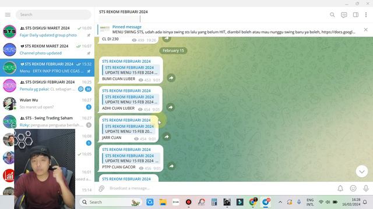Open quoted reply in JARR CUAN message
The width and height of the screenshot is (373, 209).
(129, 129)
